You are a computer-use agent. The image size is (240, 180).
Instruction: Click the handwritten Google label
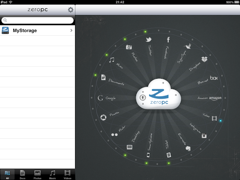coord(111,98)
